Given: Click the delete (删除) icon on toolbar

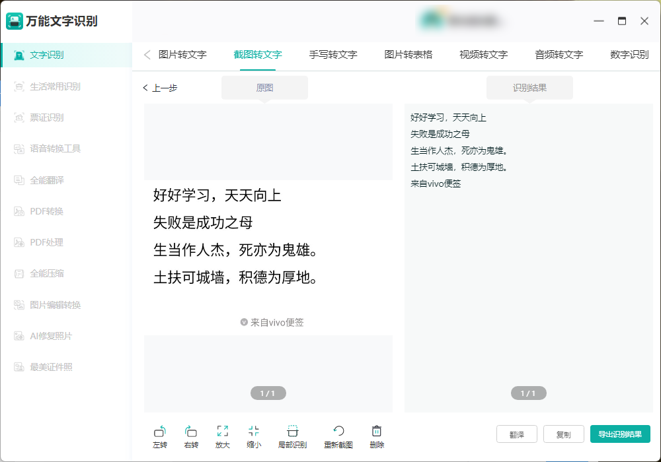Looking at the screenshot, I should point(376,436).
